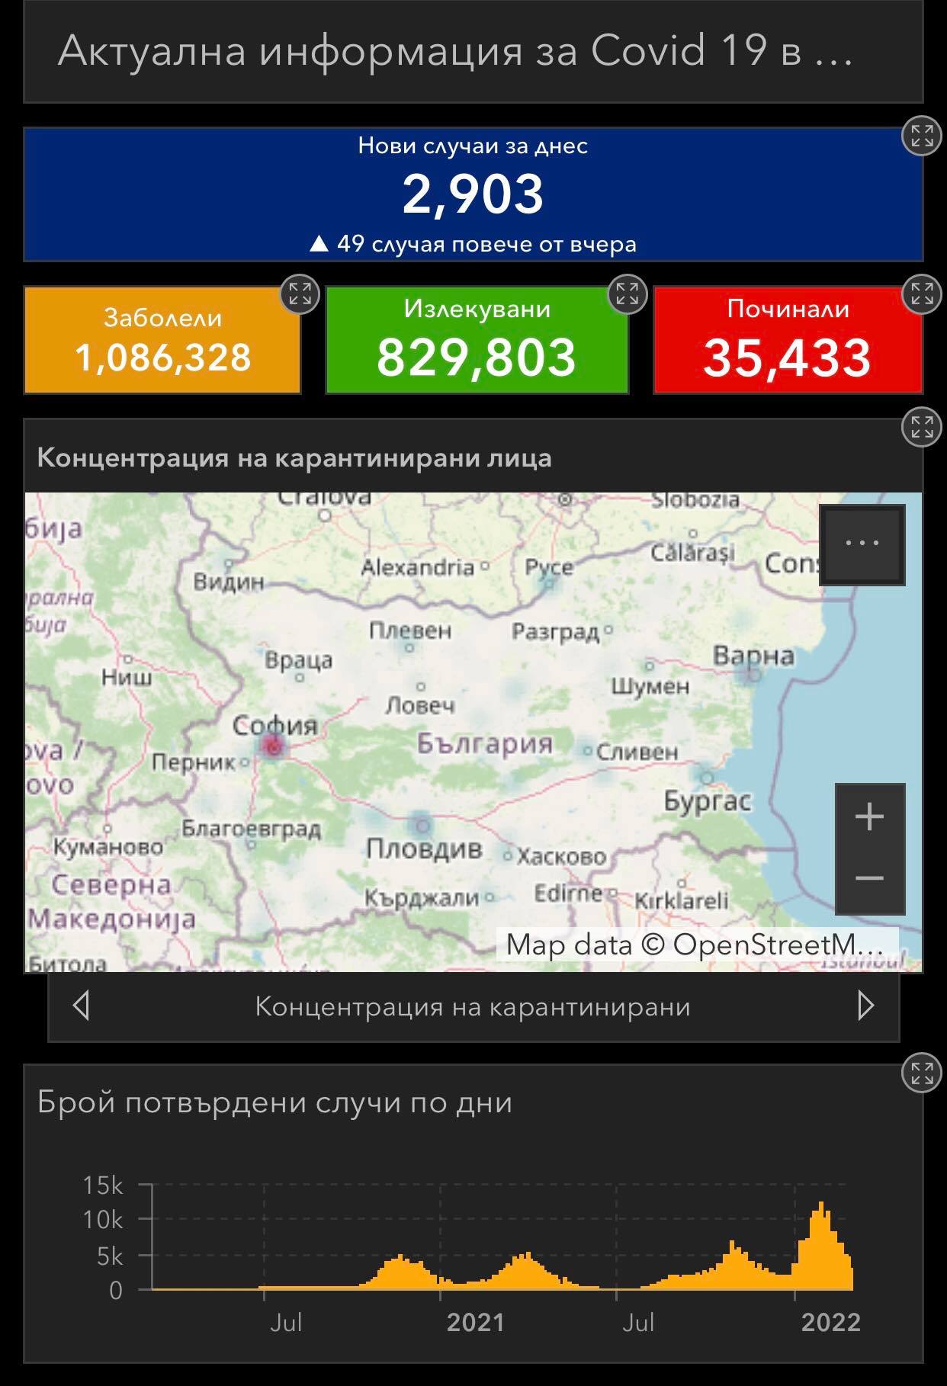Click the Перник label on the map
947x1386 pixels.
[194, 762]
